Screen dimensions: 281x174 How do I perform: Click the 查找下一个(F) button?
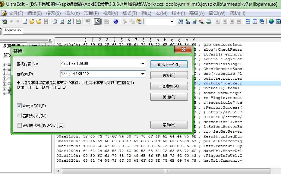click(x=169, y=65)
